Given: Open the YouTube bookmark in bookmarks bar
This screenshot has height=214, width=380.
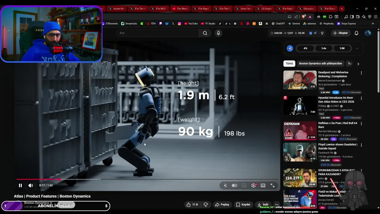Looking at the screenshot, I should click(191, 23).
